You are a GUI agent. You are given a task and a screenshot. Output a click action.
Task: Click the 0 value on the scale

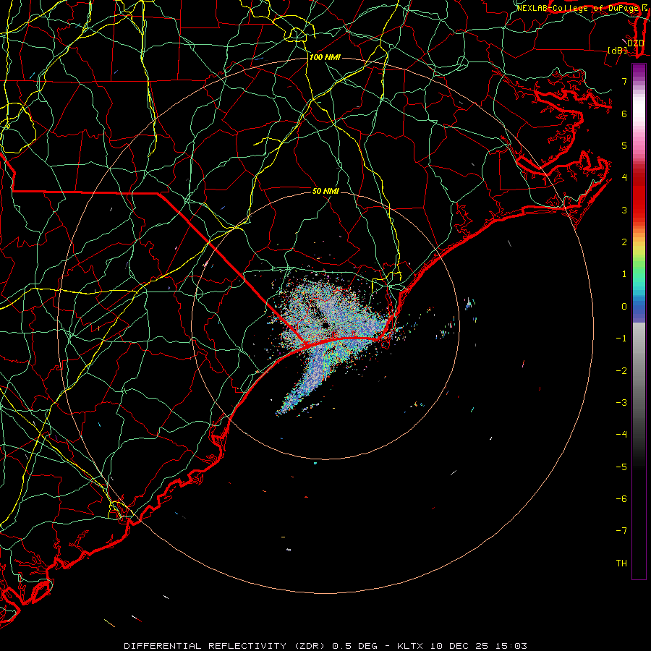tap(624, 307)
